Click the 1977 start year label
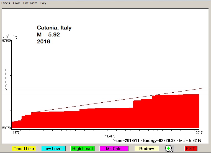 [16, 133]
